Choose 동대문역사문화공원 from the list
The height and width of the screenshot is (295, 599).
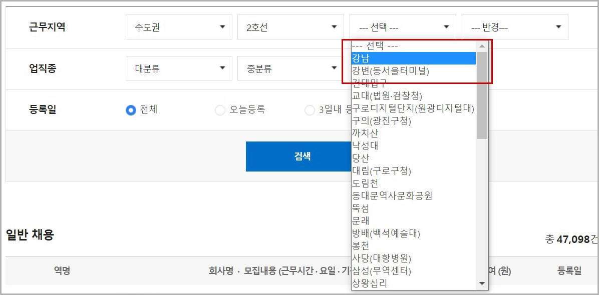click(x=414, y=195)
